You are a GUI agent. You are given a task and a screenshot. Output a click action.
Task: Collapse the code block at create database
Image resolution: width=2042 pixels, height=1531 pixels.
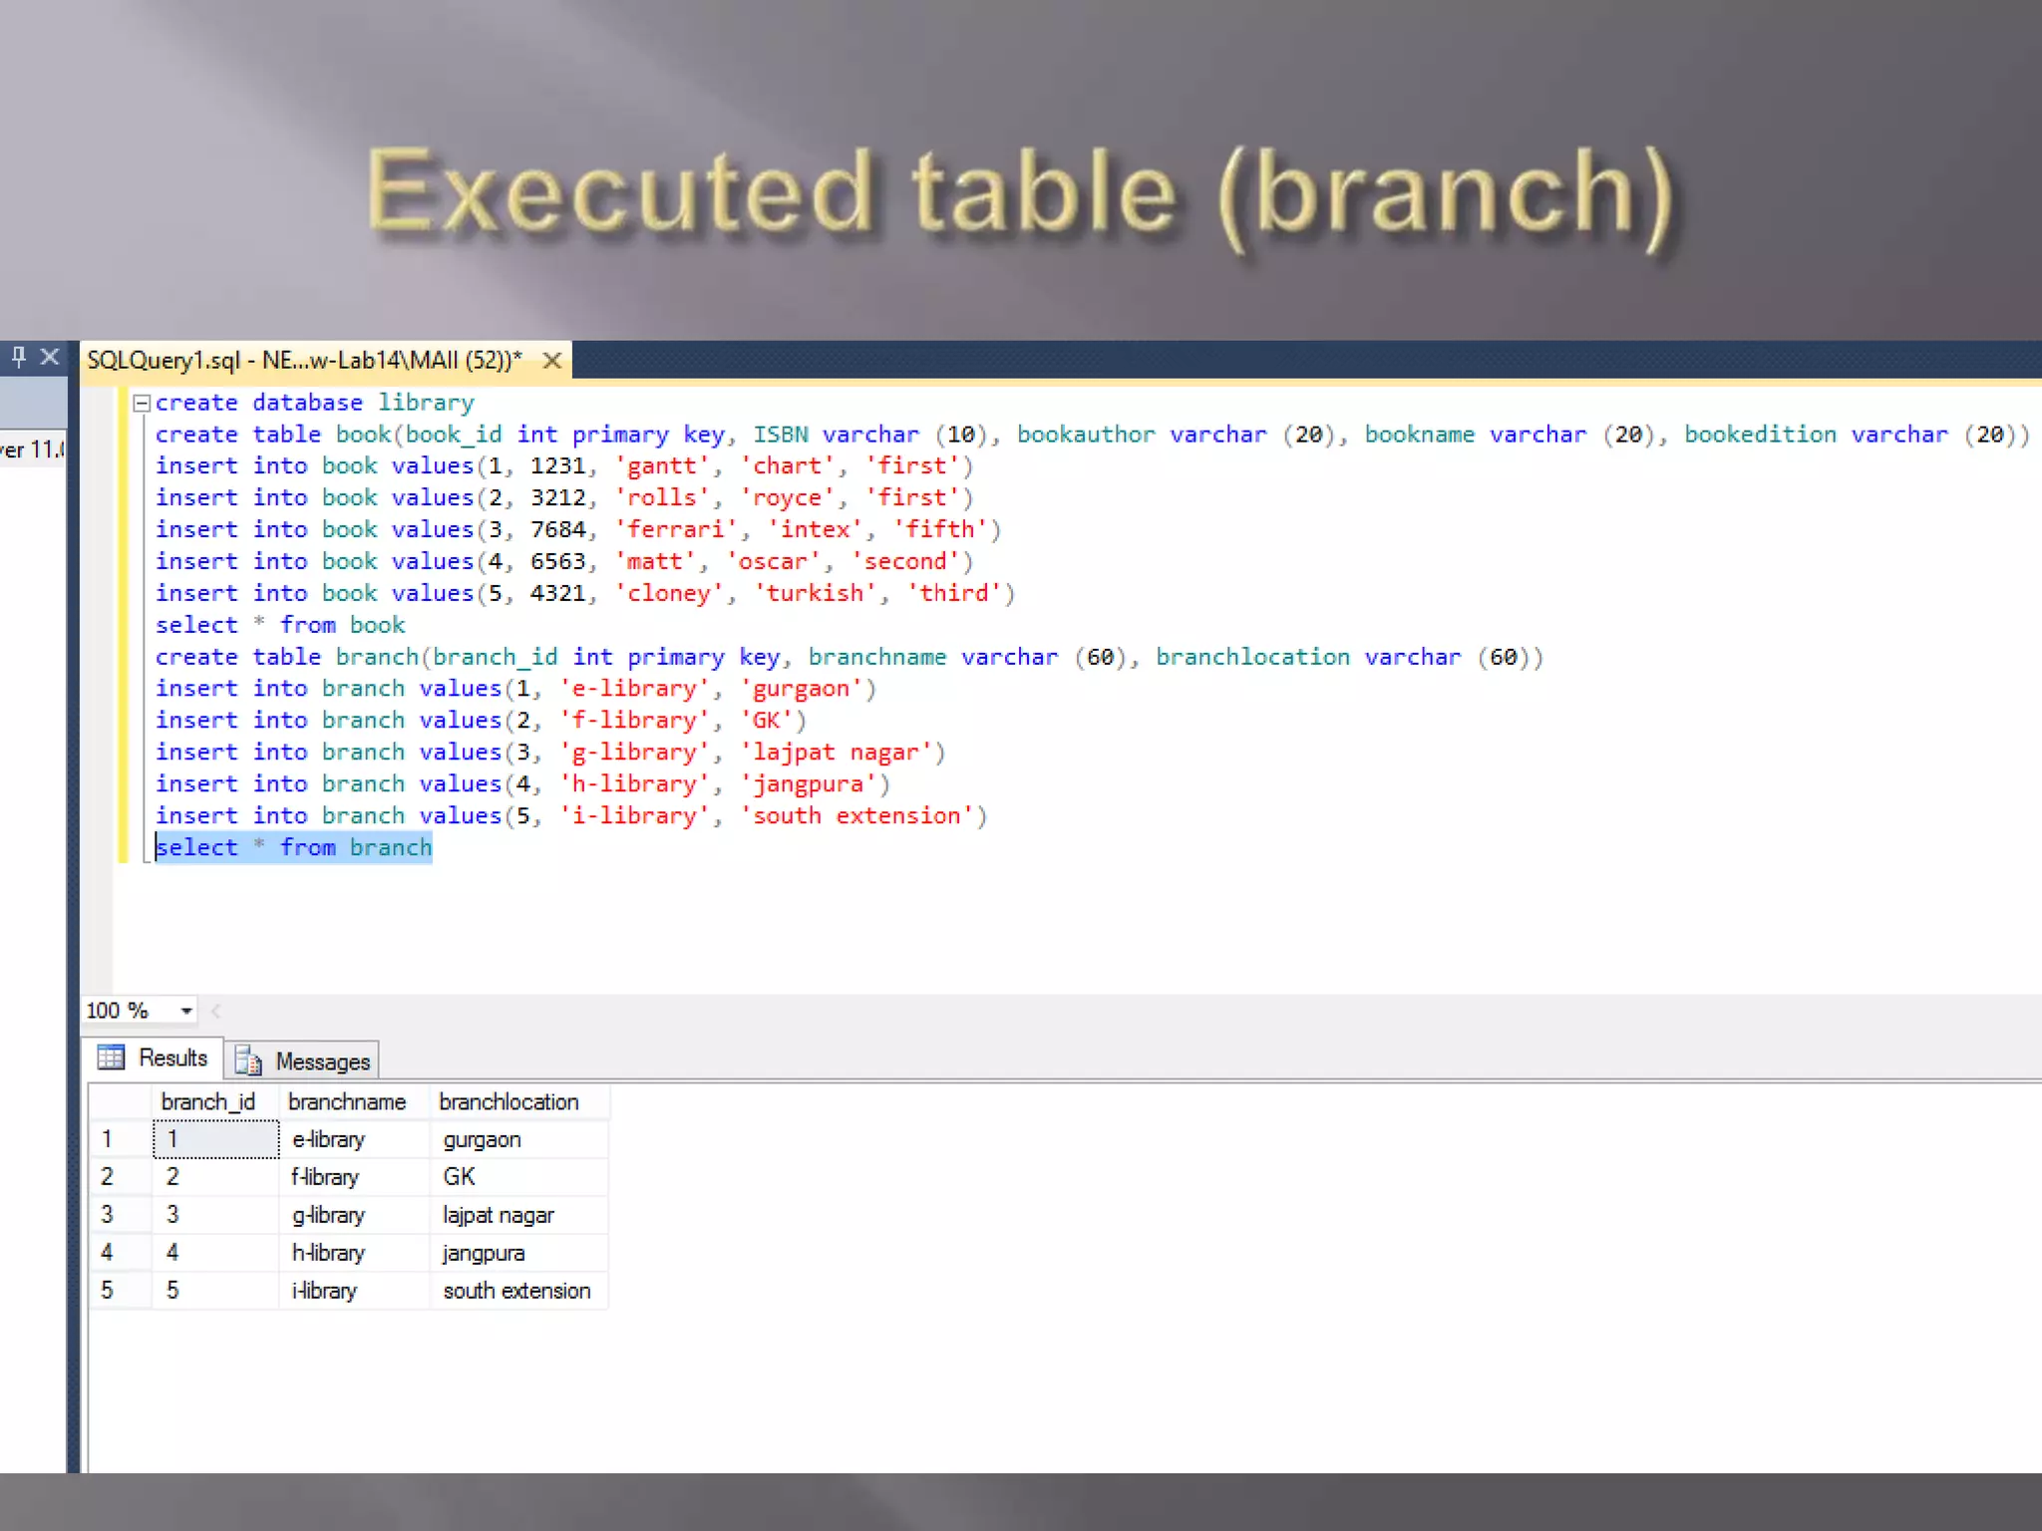coord(142,403)
